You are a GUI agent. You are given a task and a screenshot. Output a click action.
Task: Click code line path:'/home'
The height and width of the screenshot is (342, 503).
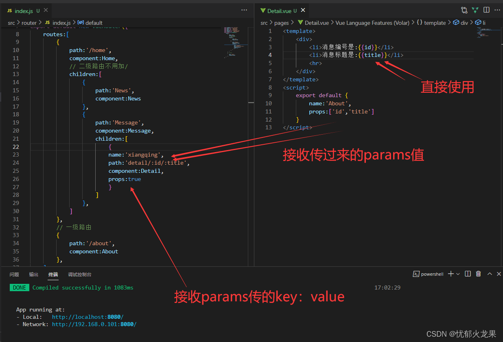pos(90,50)
